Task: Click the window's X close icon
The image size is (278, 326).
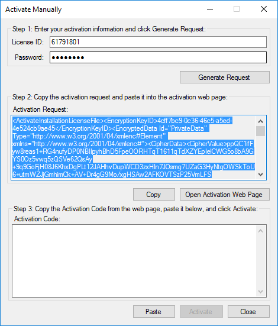Action: [264, 9]
